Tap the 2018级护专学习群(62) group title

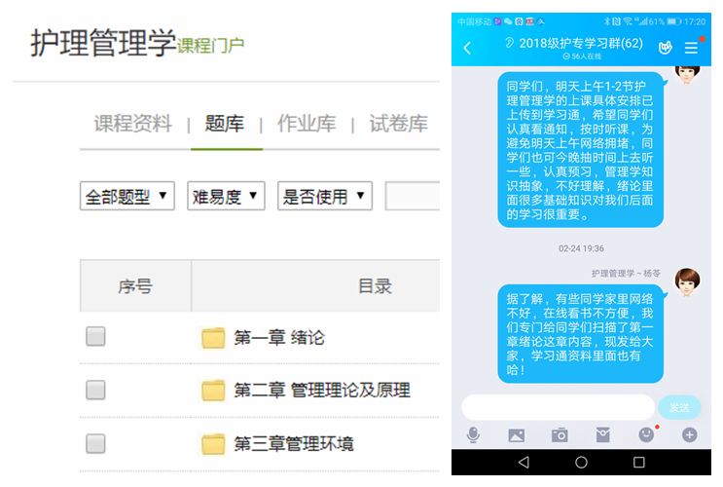point(581,44)
